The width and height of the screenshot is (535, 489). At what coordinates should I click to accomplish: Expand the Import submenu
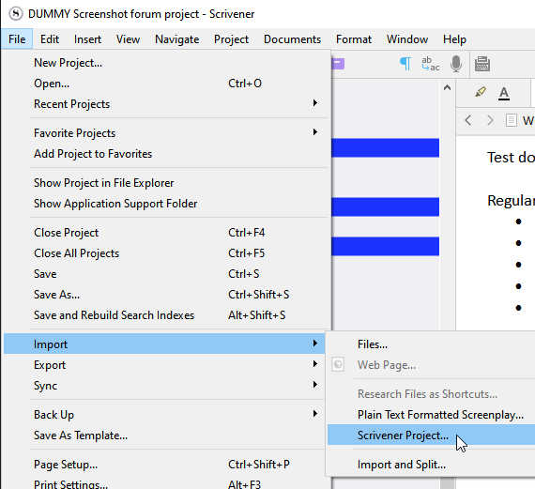point(164,344)
